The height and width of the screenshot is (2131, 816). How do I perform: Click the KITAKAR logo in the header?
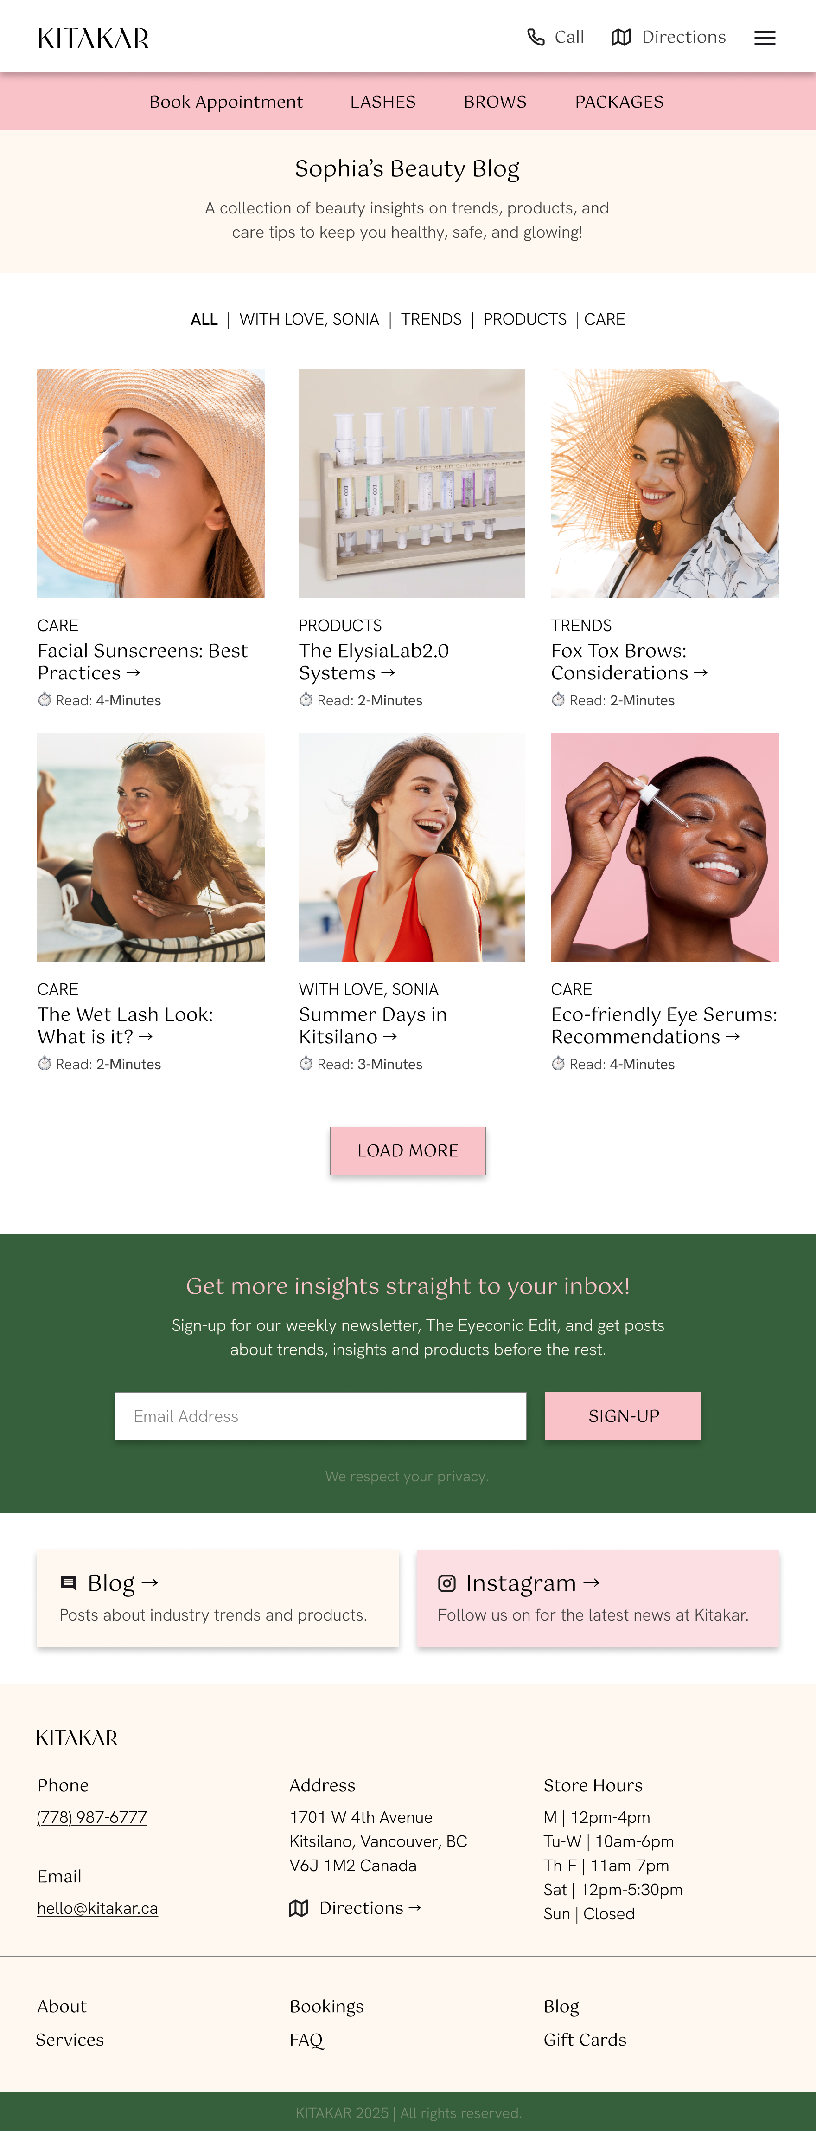coord(93,38)
